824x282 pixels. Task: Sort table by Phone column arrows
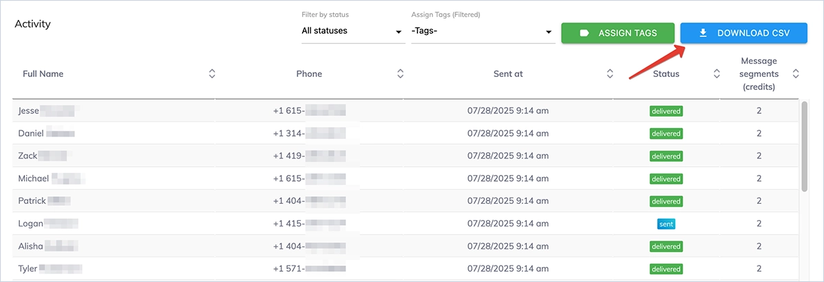(x=400, y=74)
